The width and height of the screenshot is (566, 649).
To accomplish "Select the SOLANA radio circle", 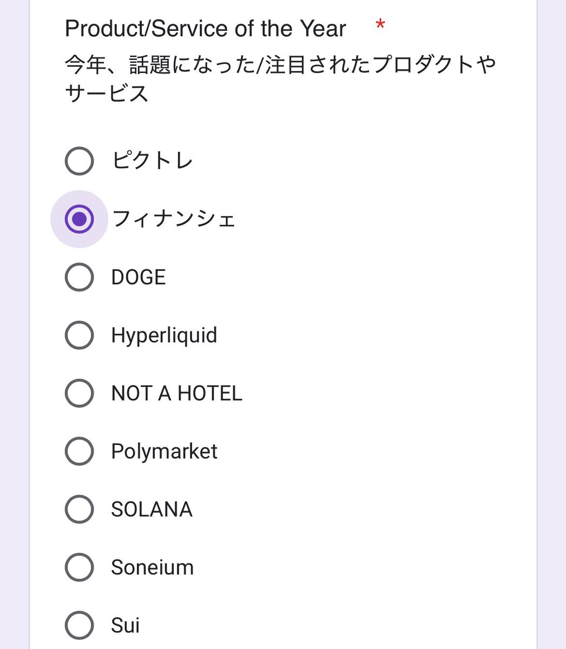I will coord(79,509).
